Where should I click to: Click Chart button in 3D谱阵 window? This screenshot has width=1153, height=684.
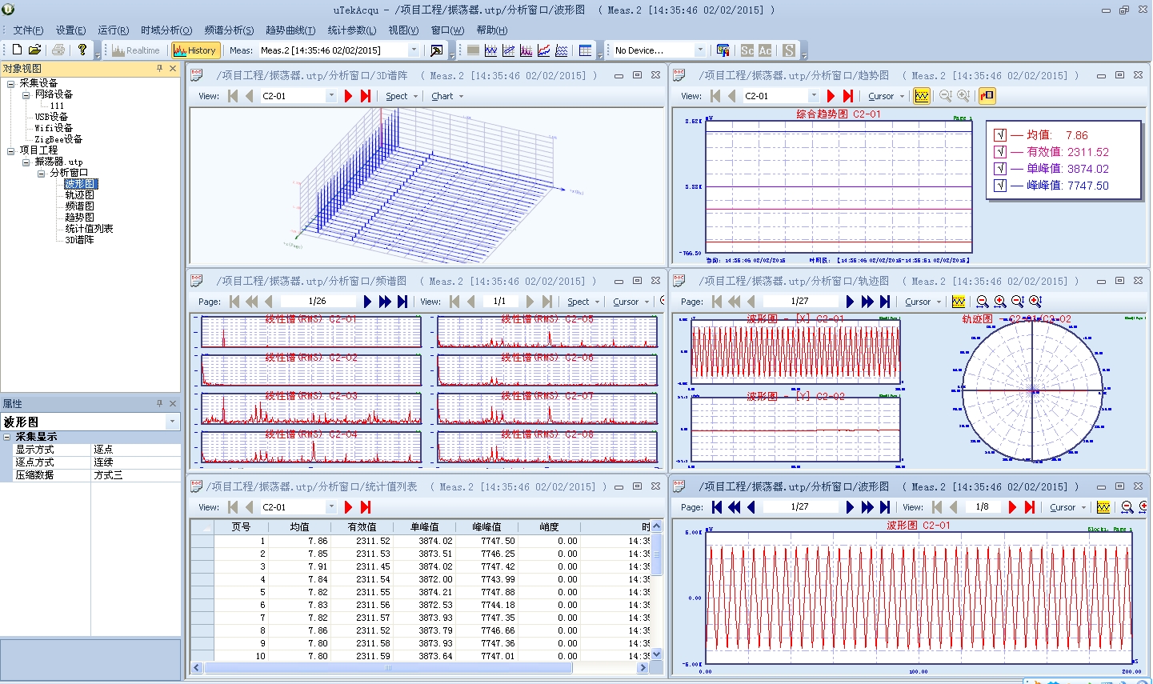[442, 96]
